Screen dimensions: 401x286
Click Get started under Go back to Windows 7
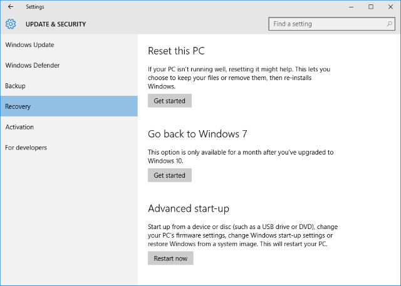click(170, 175)
